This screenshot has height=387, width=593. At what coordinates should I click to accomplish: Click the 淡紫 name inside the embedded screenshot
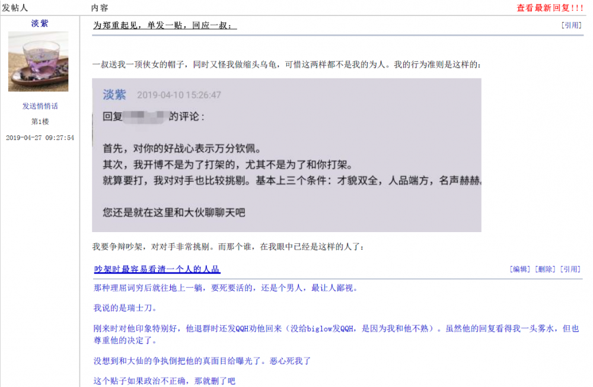point(114,94)
